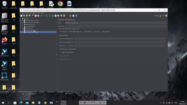
Task: Expand the second Thread Group tree node
Action: click(x=22, y=22)
